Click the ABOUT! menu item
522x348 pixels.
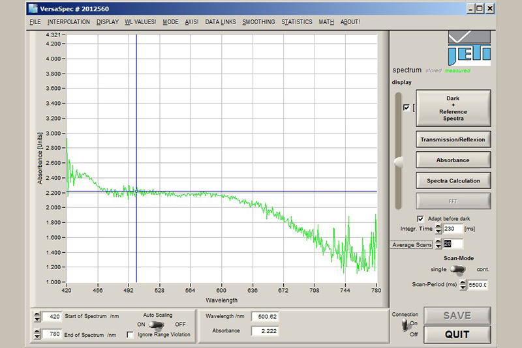350,22
